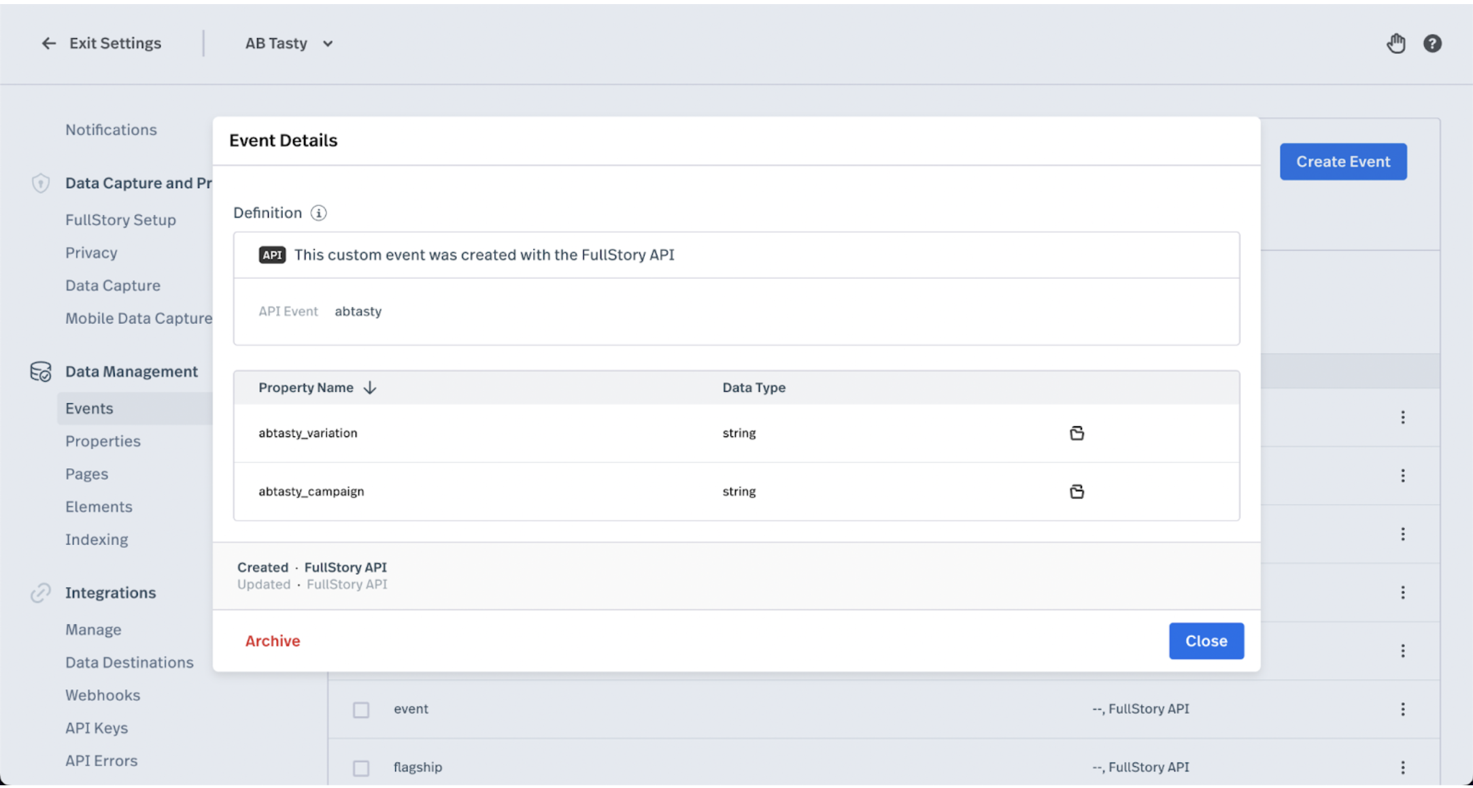Click the icon in abtasty_variation row
This screenshot has height=788, width=1473.
click(x=1077, y=433)
